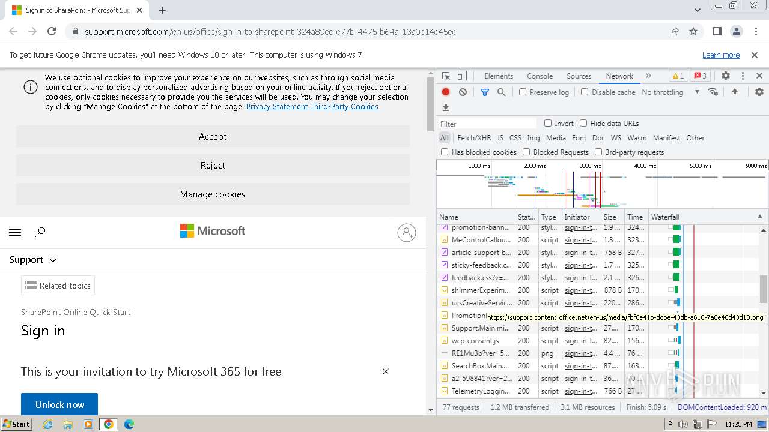Focus the network Filter text field

488,124
